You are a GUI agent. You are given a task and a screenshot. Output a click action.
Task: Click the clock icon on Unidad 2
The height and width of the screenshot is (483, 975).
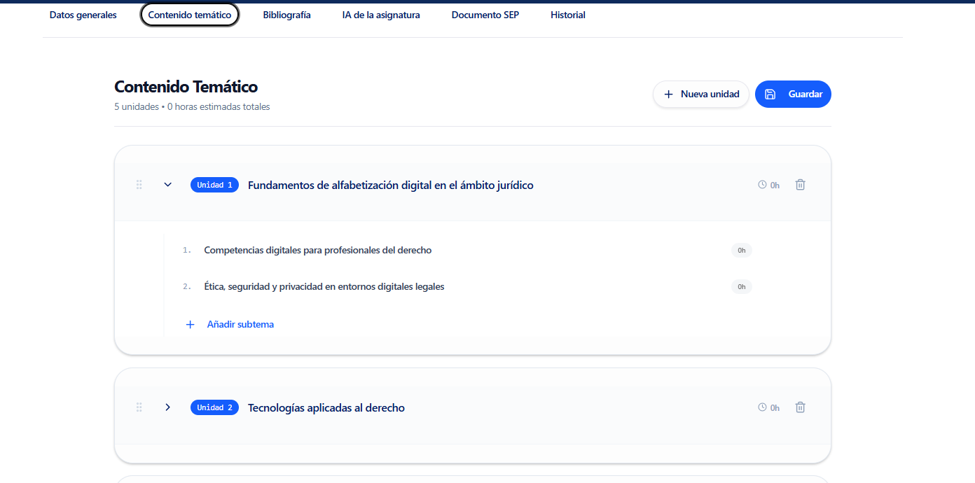(x=762, y=407)
